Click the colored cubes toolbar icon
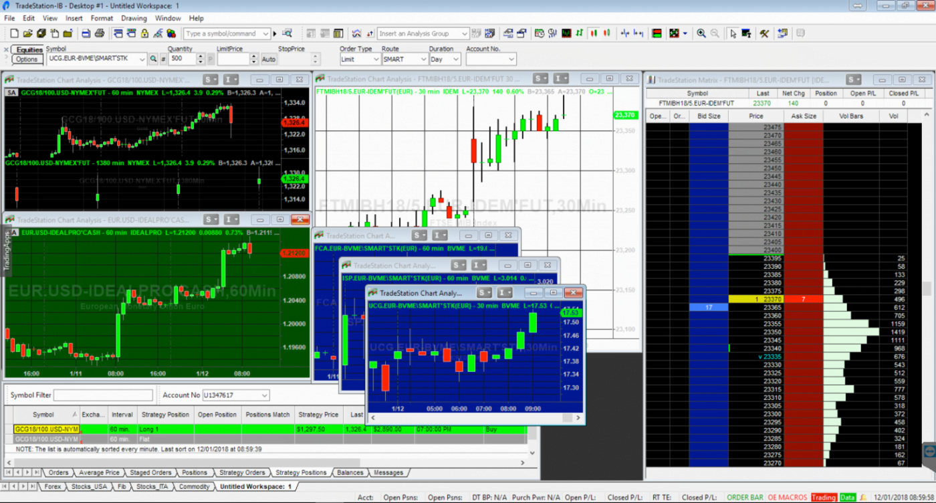 pos(171,33)
